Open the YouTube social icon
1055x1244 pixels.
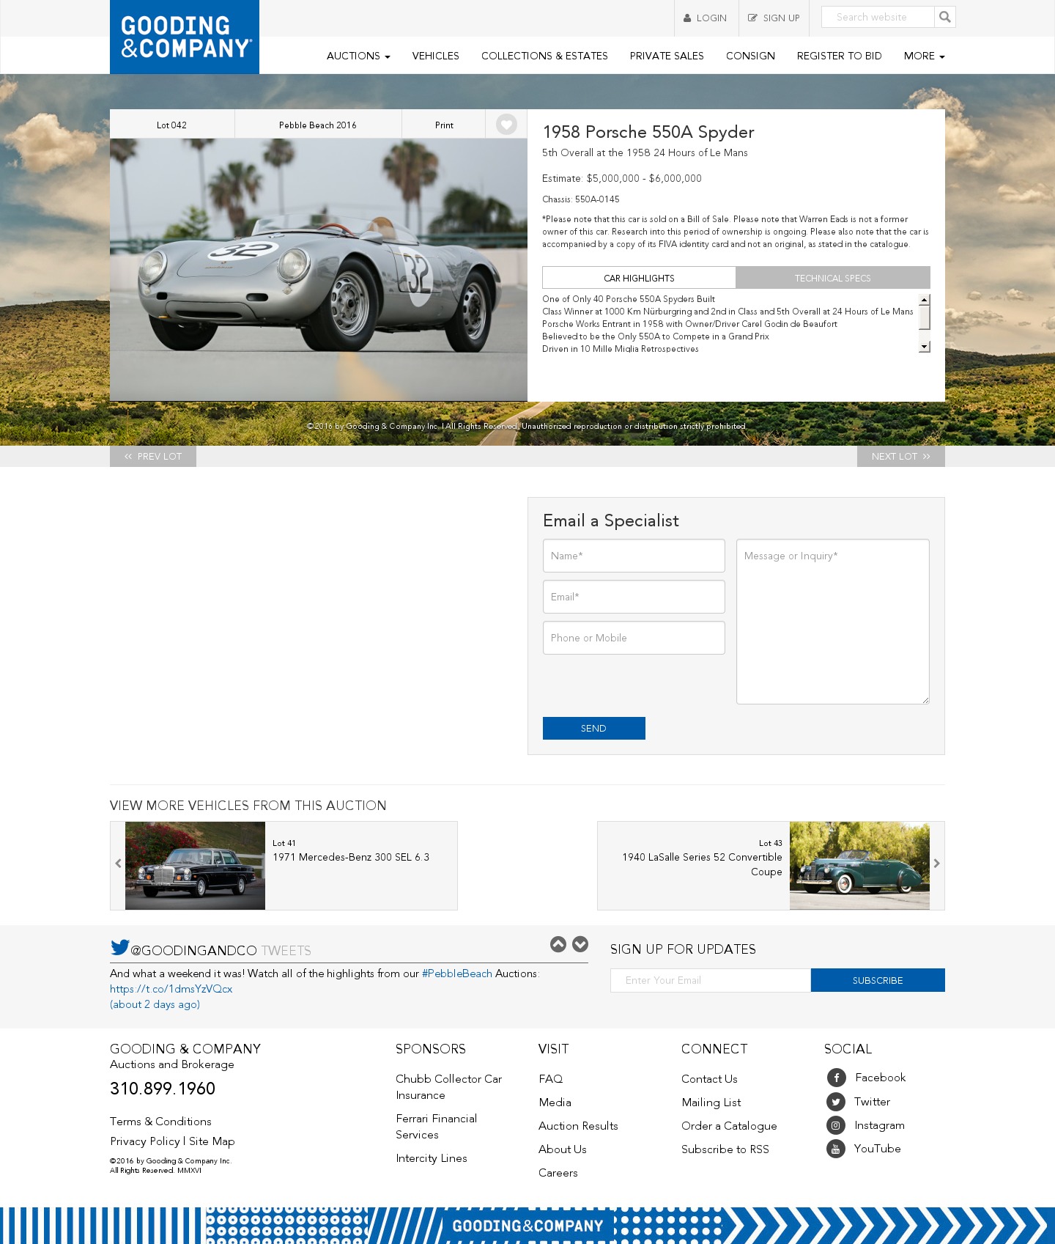[836, 1149]
